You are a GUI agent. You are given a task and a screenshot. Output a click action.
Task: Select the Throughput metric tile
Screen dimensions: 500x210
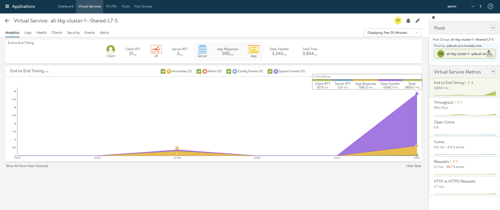coord(463,105)
